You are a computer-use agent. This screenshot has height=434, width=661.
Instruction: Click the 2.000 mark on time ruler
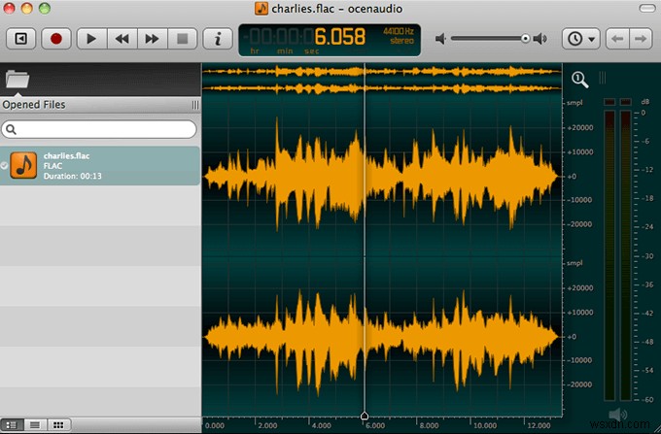(x=267, y=425)
